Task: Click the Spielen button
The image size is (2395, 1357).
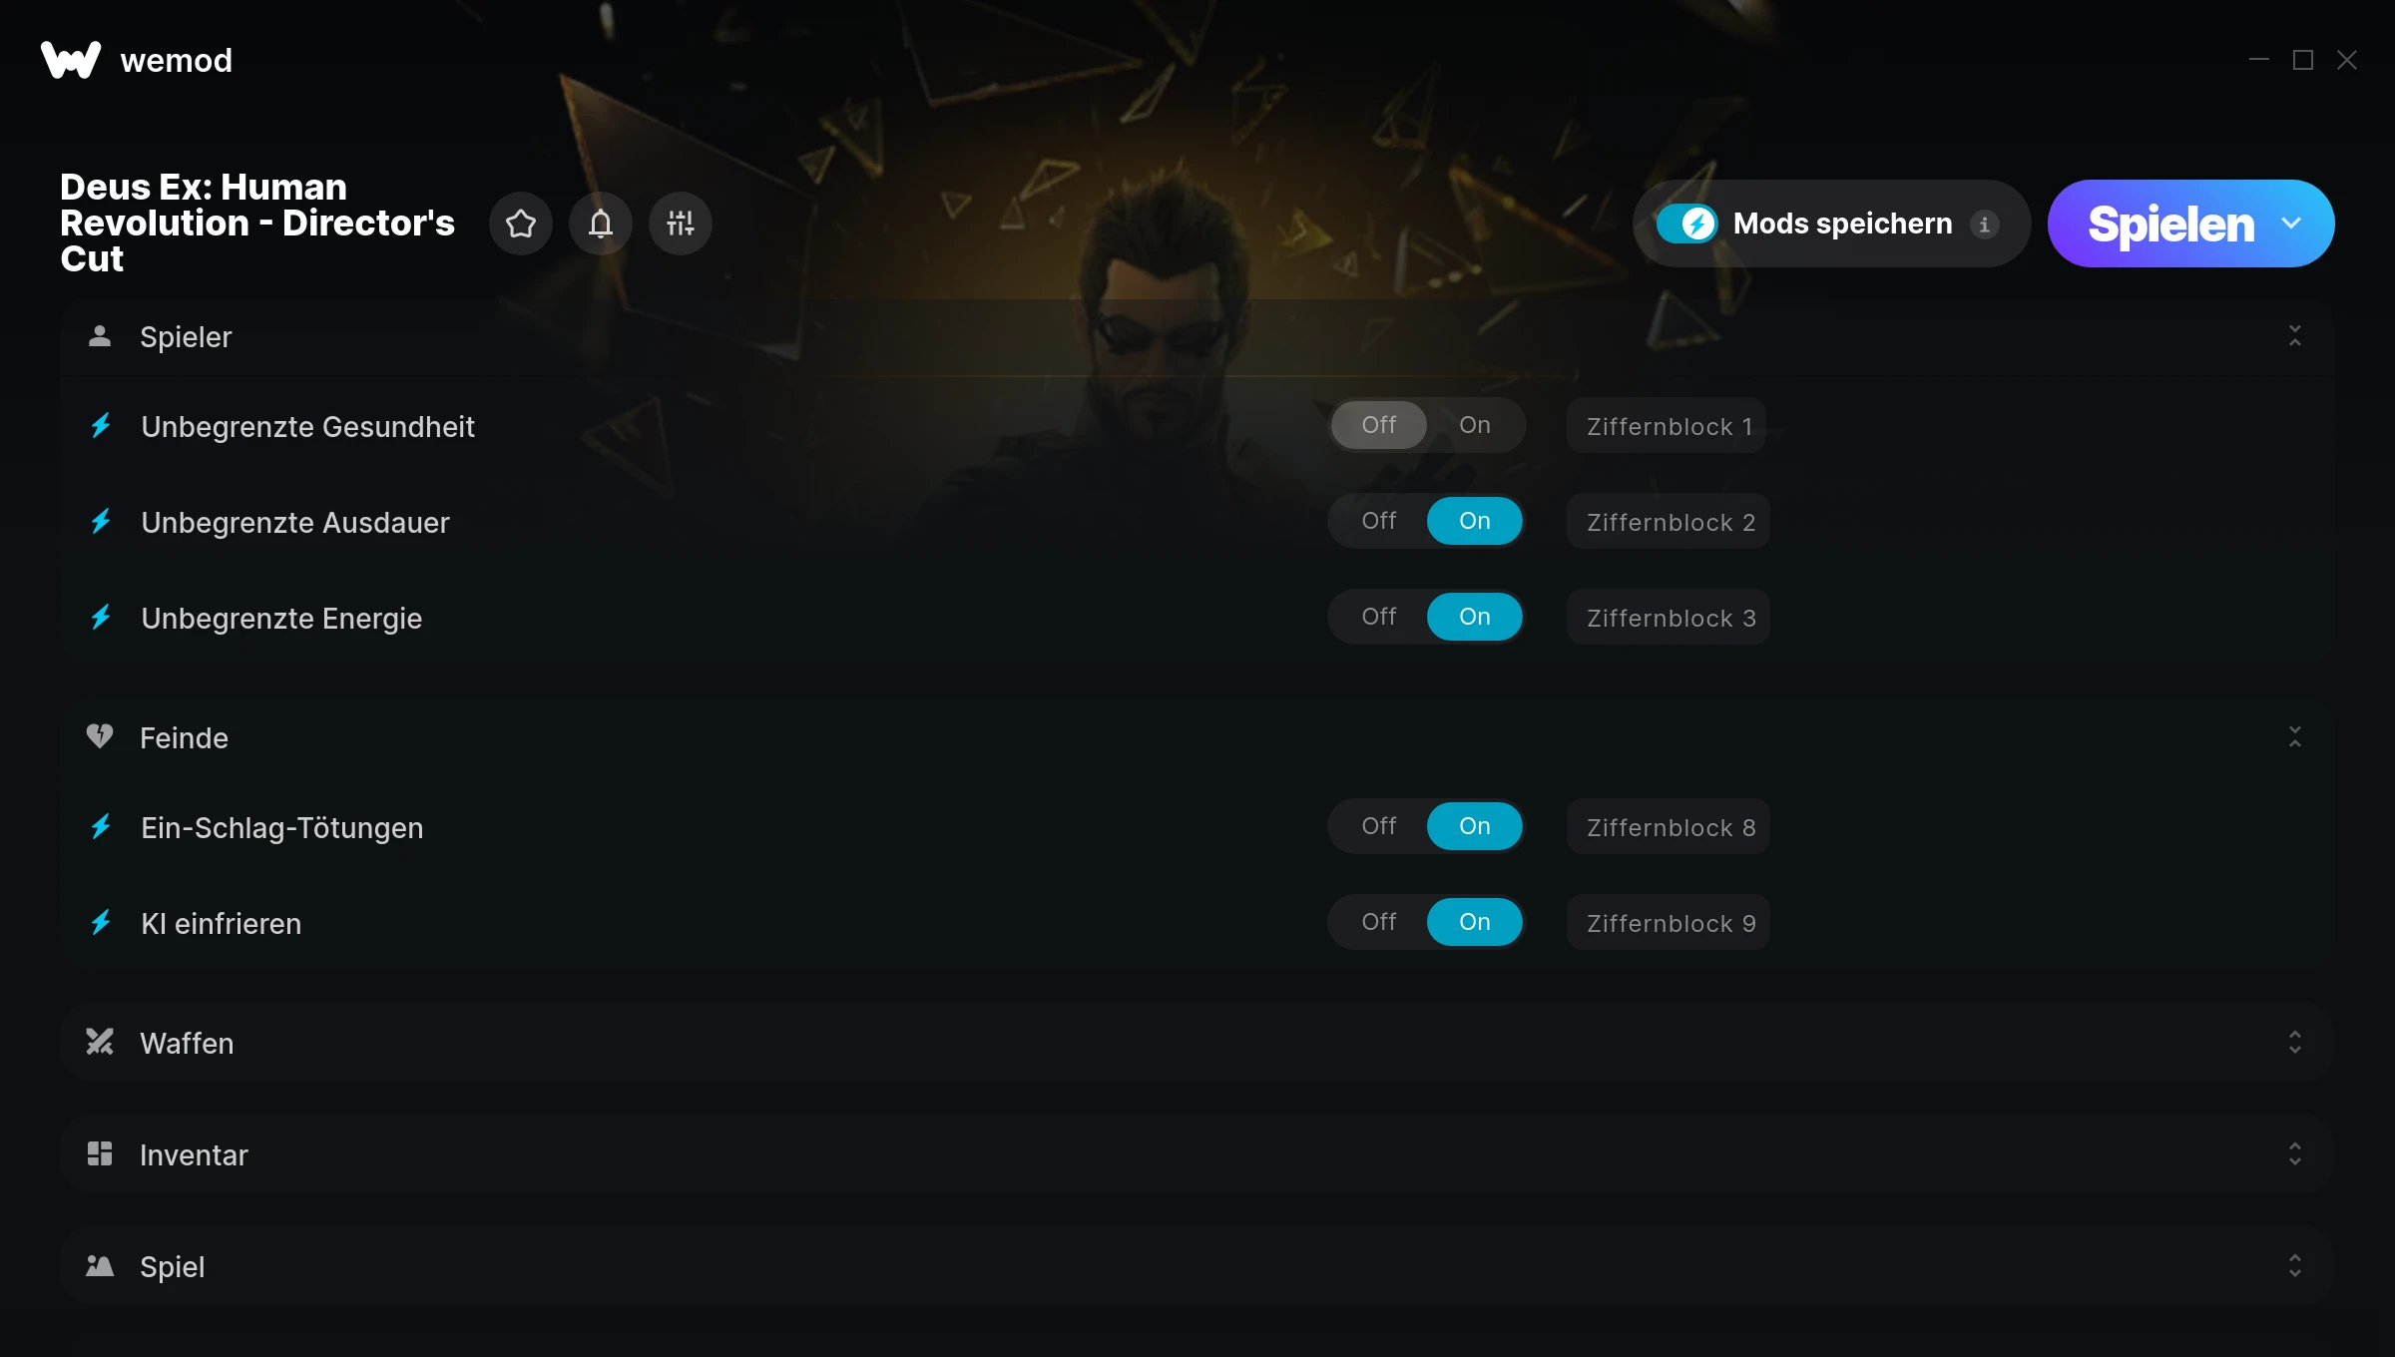Action: click(2171, 224)
